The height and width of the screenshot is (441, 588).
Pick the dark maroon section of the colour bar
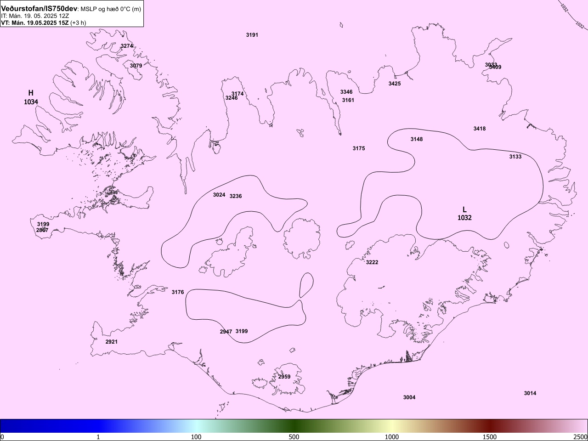[x=490, y=426]
